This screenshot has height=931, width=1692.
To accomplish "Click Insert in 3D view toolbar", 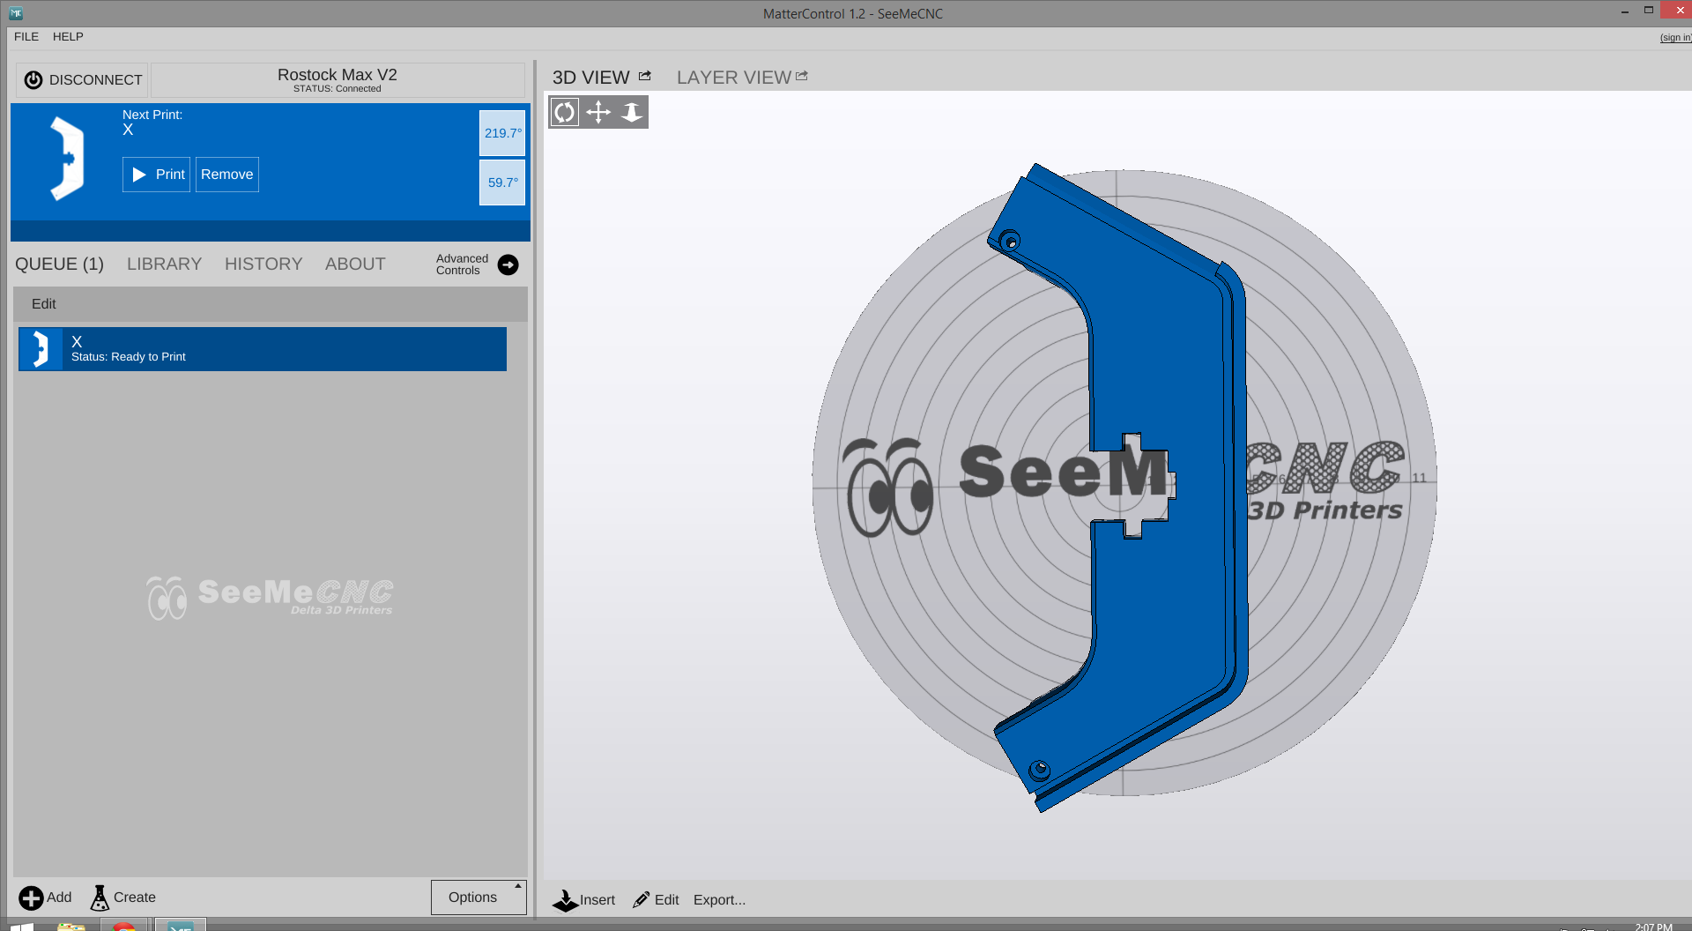I will [x=583, y=900].
